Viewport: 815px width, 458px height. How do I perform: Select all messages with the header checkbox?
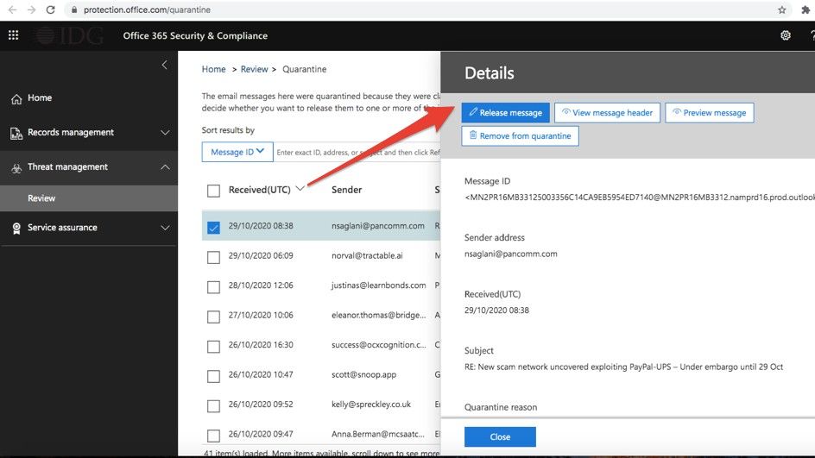click(x=213, y=191)
